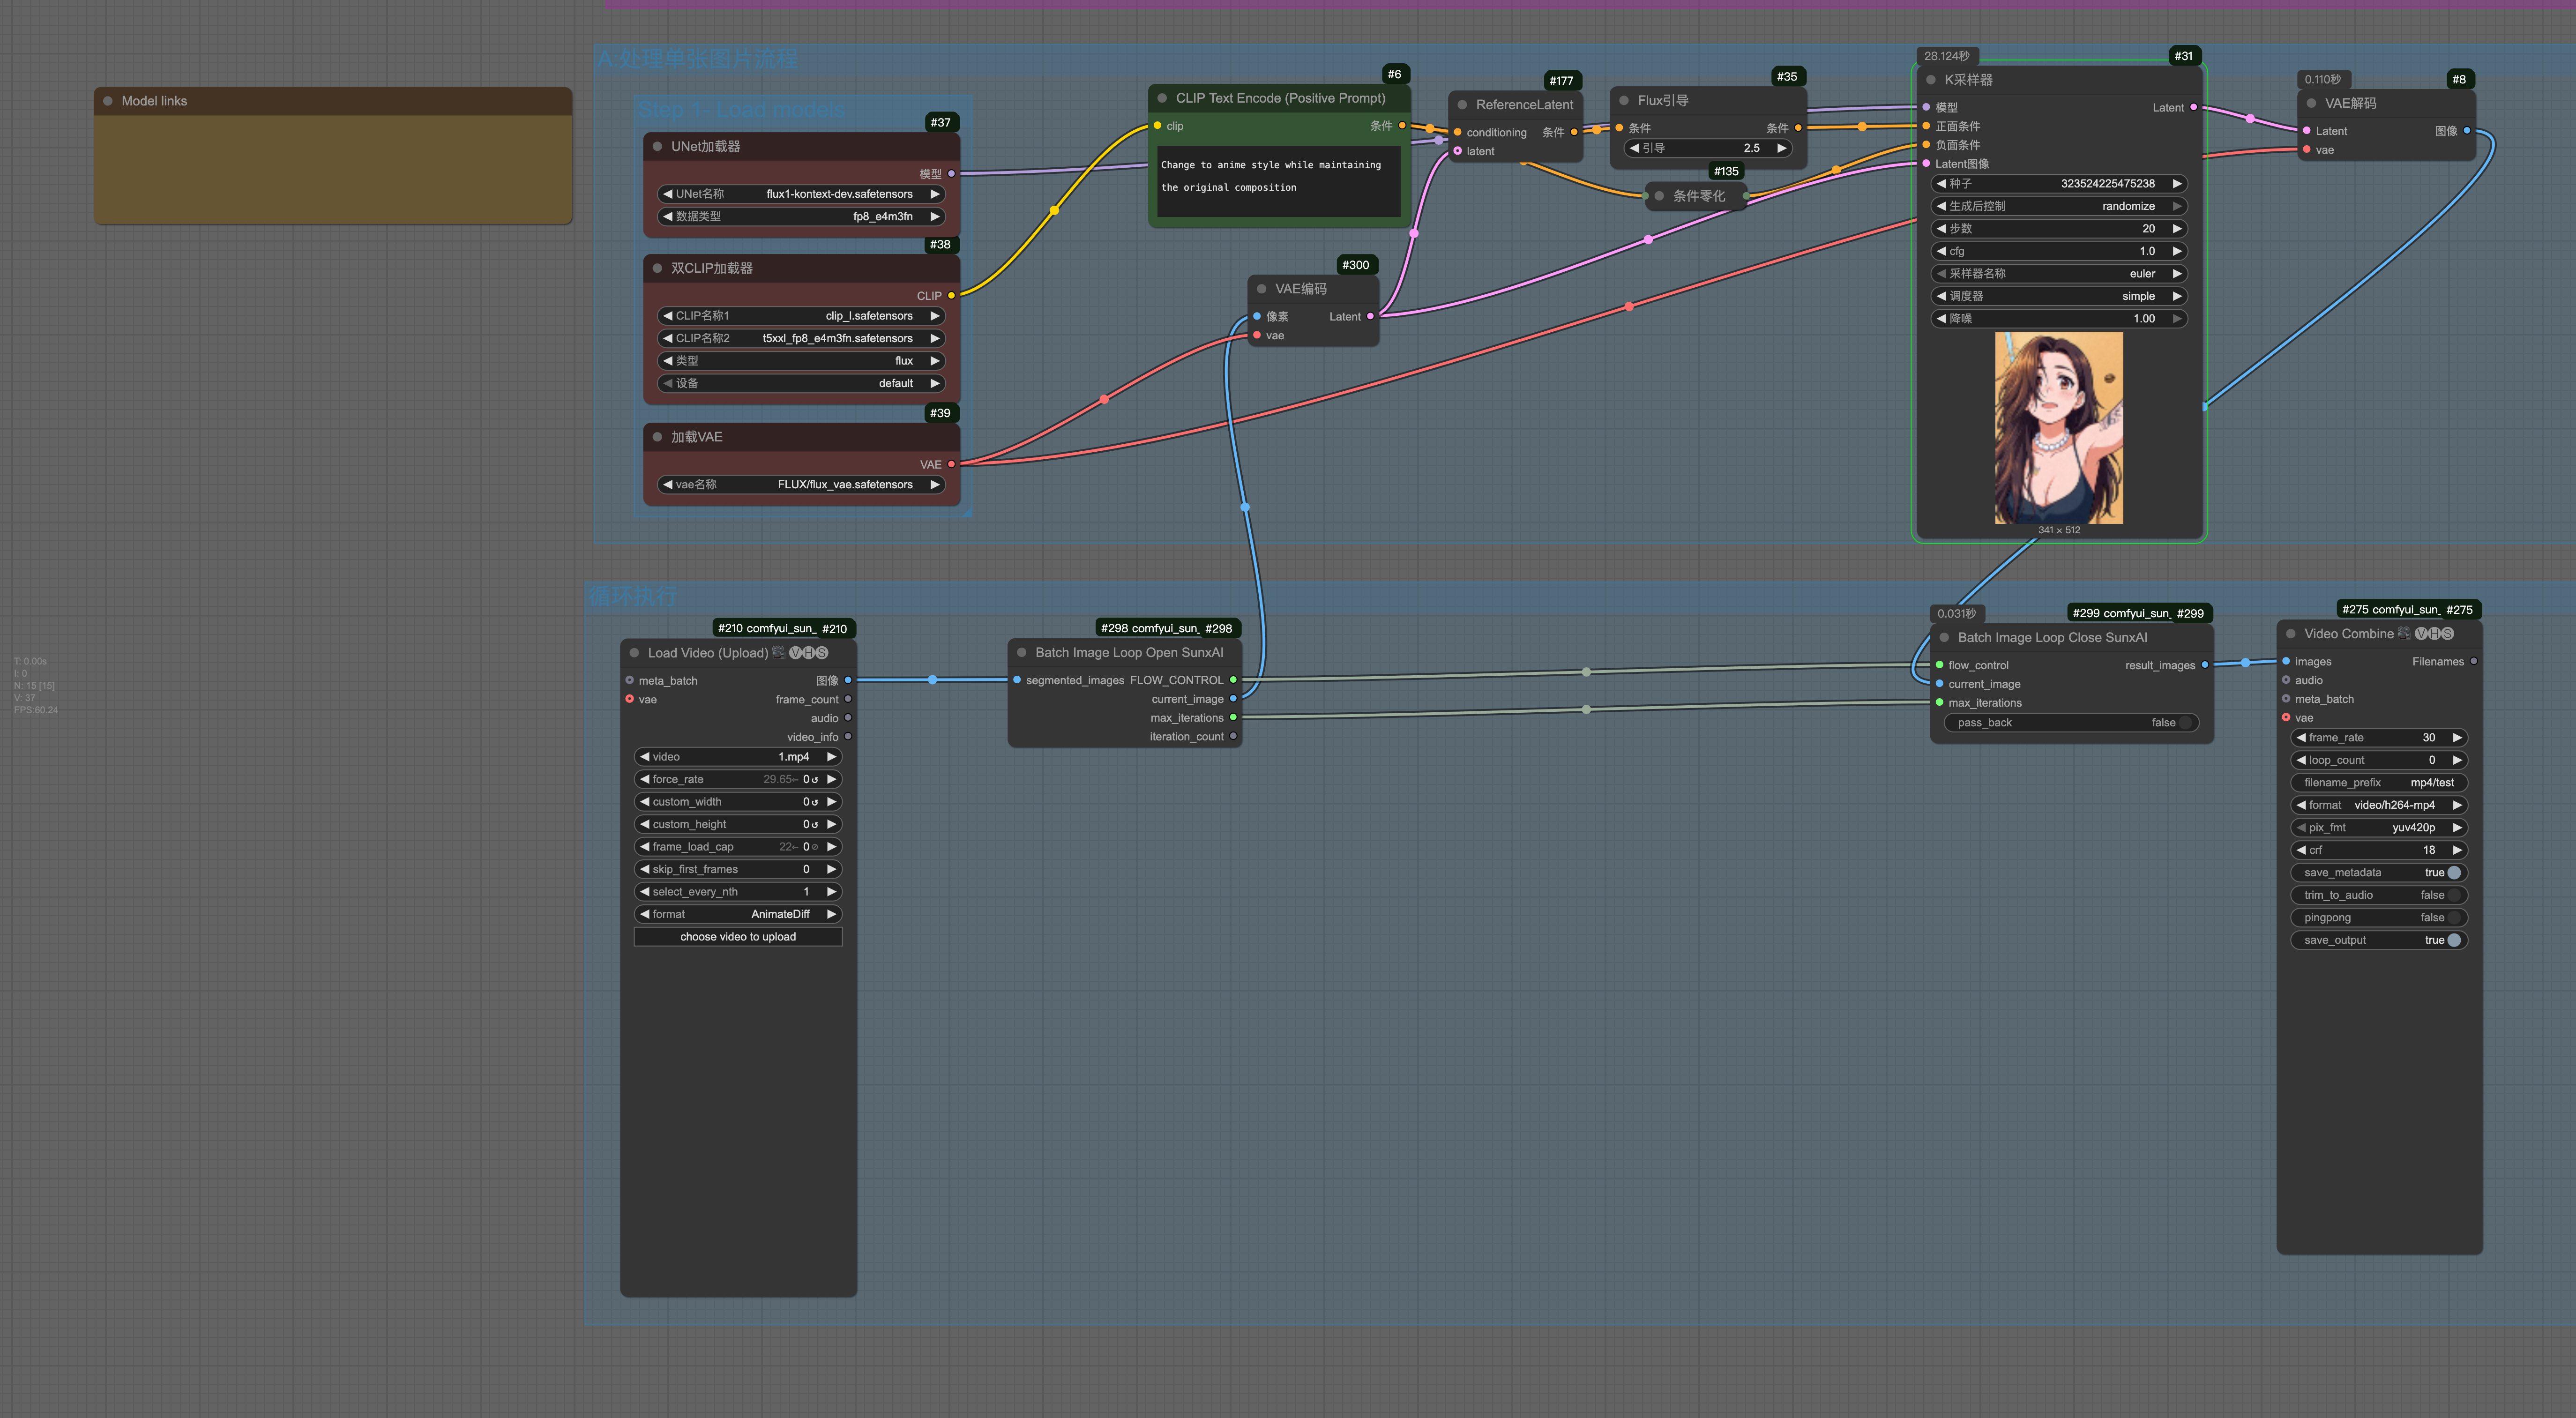This screenshot has height=1418, width=2576.
Task: Click the 模型 output port on UNet加载器
Action: click(x=951, y=173)
